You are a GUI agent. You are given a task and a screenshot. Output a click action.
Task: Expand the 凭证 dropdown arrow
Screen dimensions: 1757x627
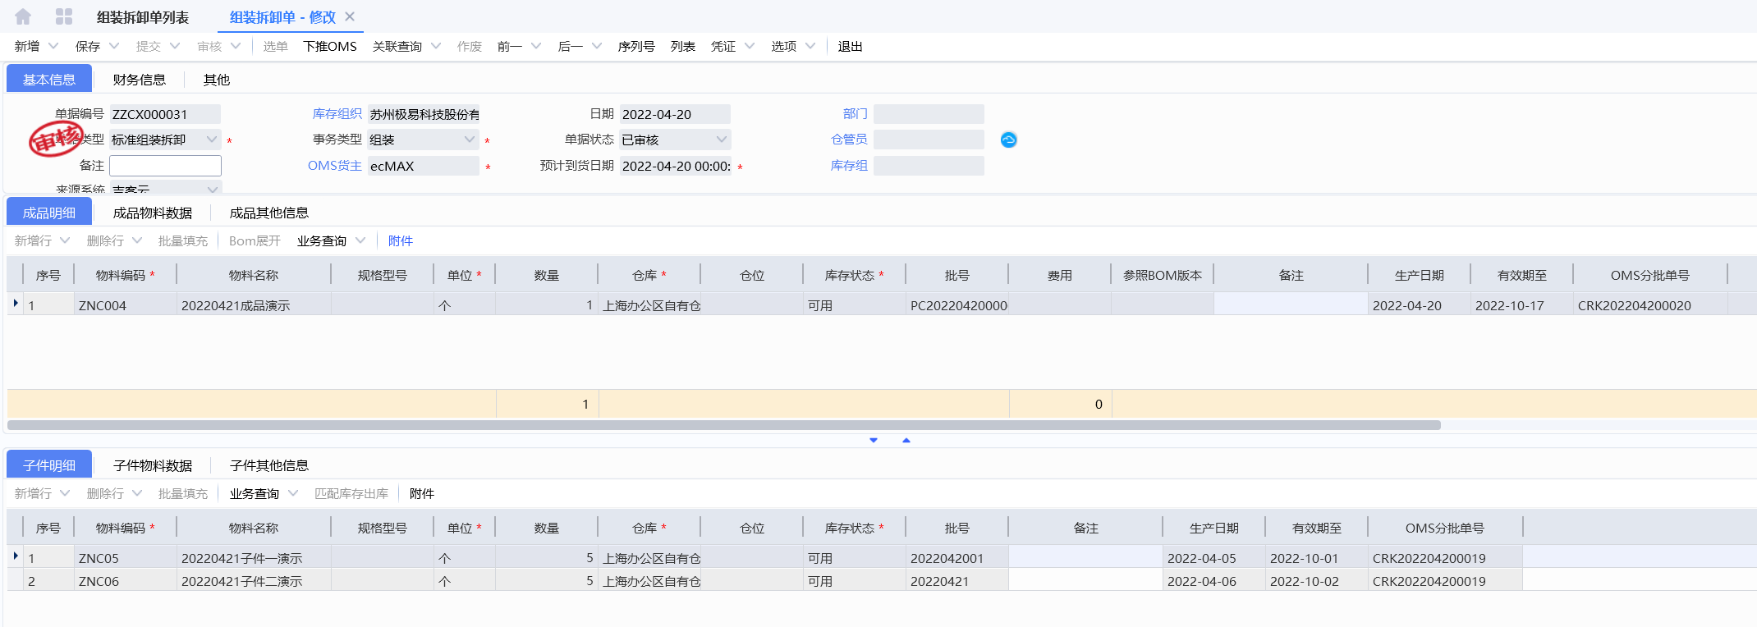tap(750, 46)
